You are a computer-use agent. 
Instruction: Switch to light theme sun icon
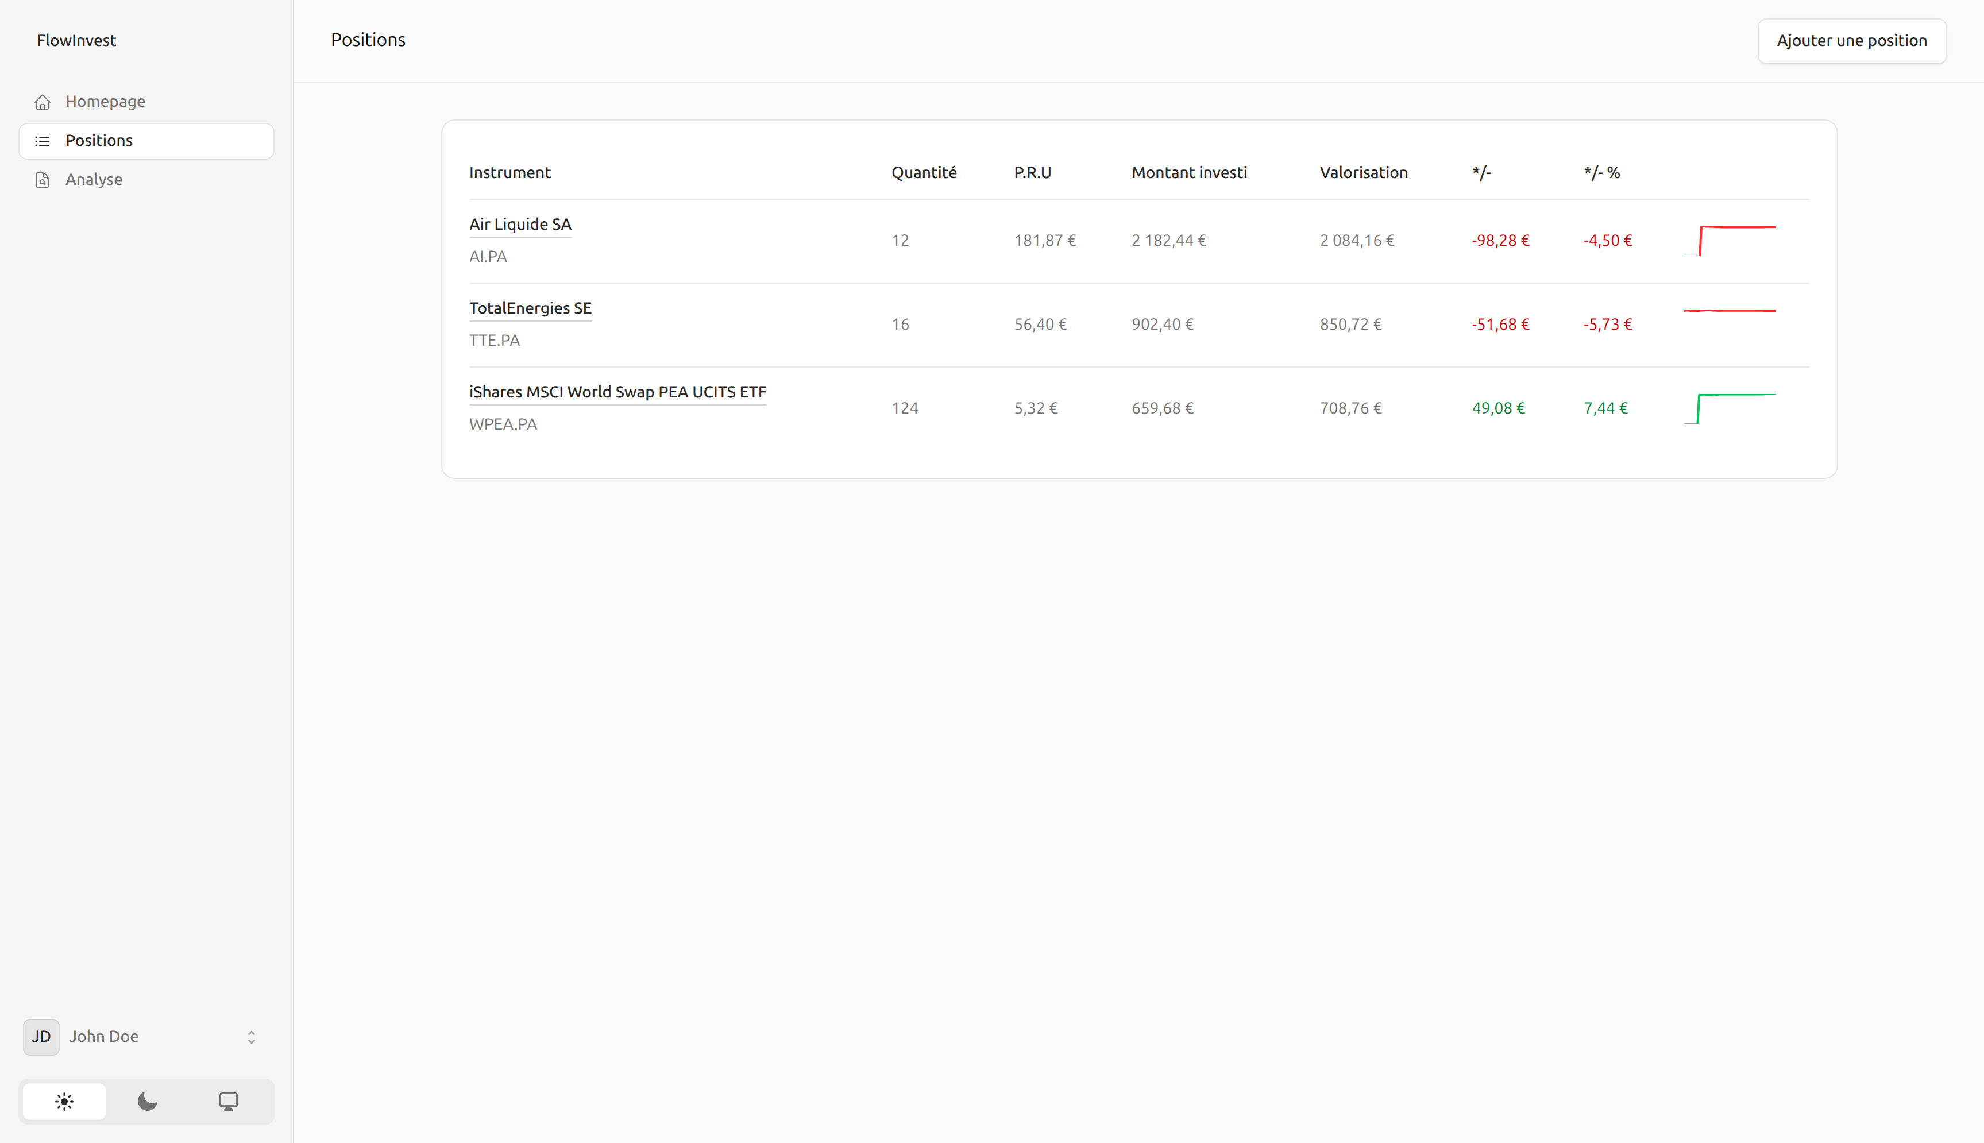[64, 1102]
